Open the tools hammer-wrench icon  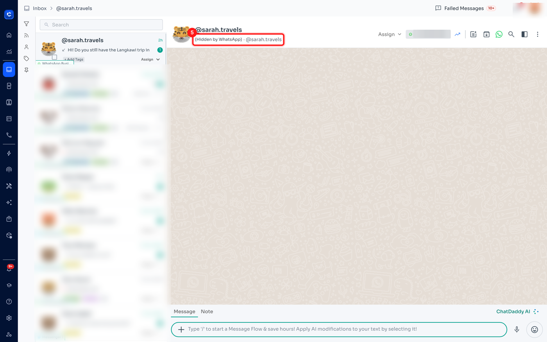coord(9,186)
